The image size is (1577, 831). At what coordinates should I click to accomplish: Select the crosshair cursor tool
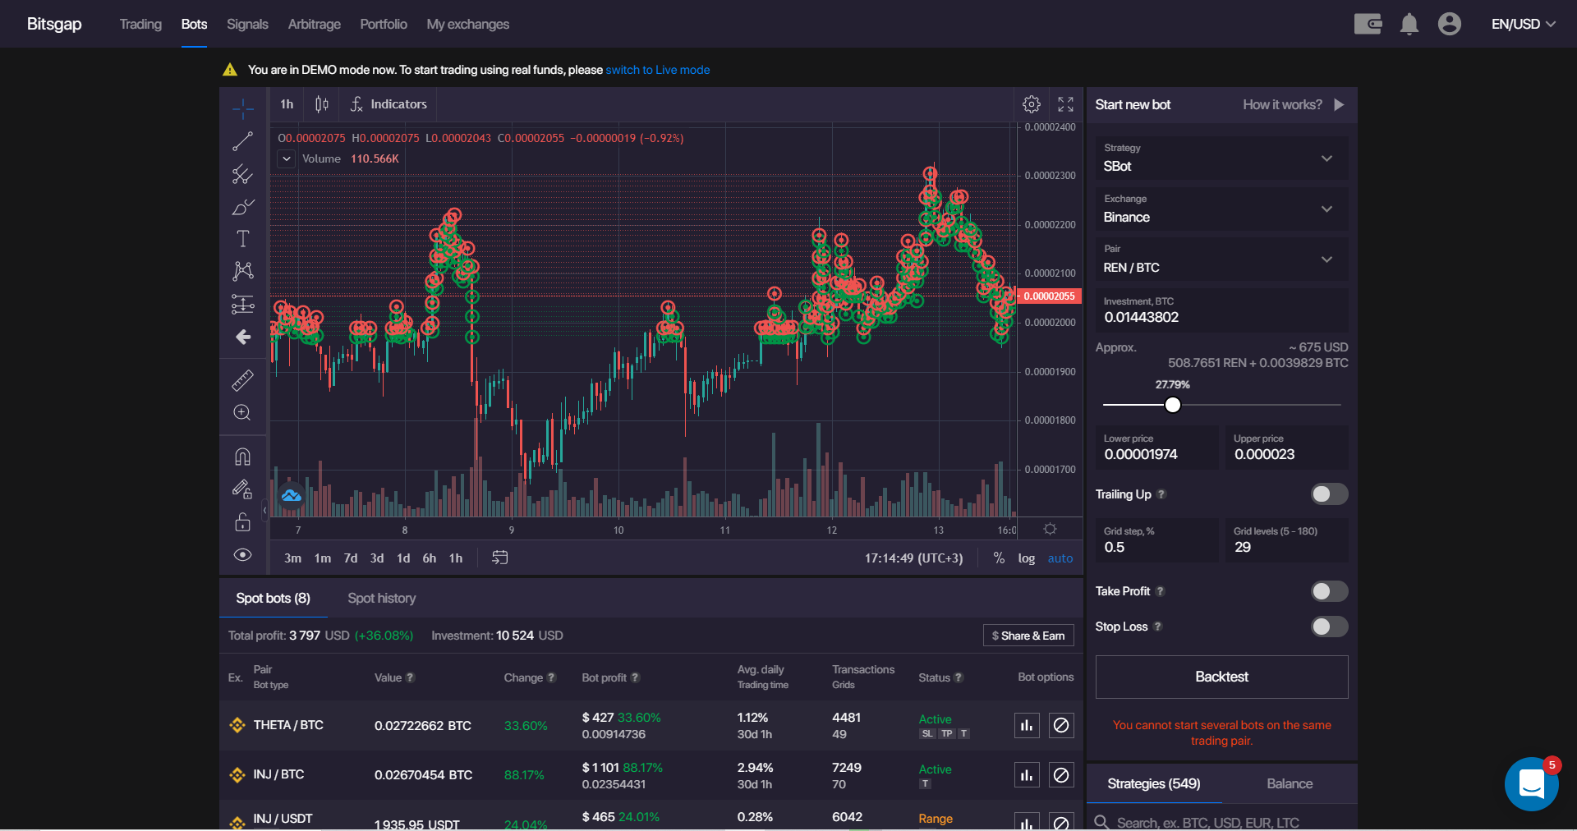click(x=242, y=108)
